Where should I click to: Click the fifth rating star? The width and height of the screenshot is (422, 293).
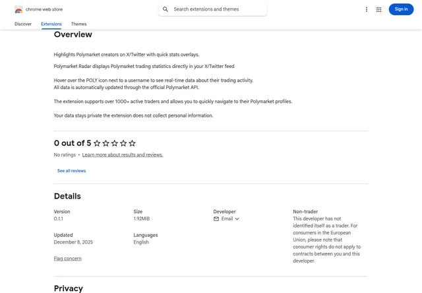click(132, 143)
